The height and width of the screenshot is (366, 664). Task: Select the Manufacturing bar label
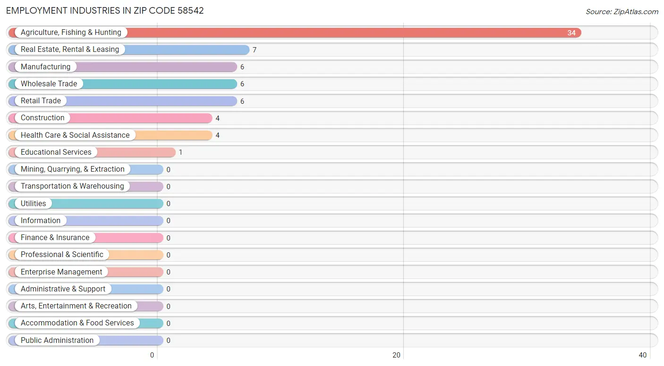(45, 67)
